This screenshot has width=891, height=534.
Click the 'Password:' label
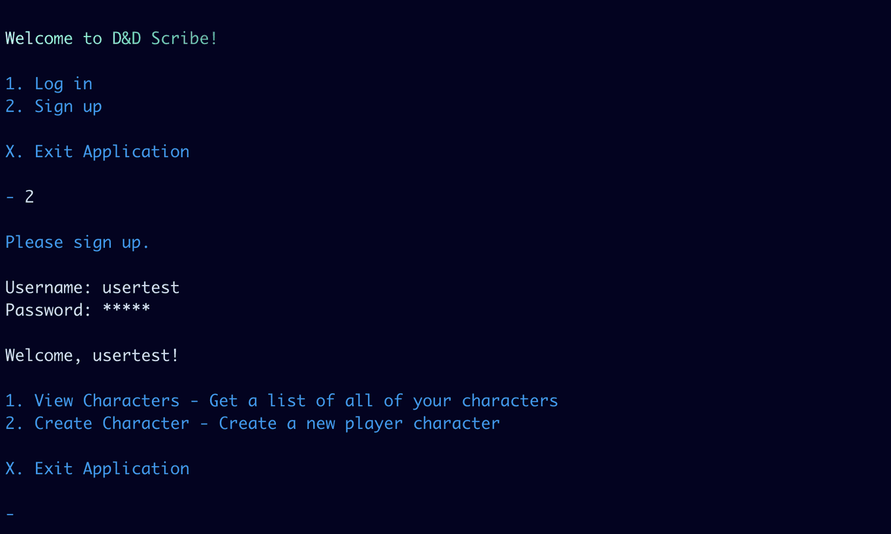coord(49,310)
